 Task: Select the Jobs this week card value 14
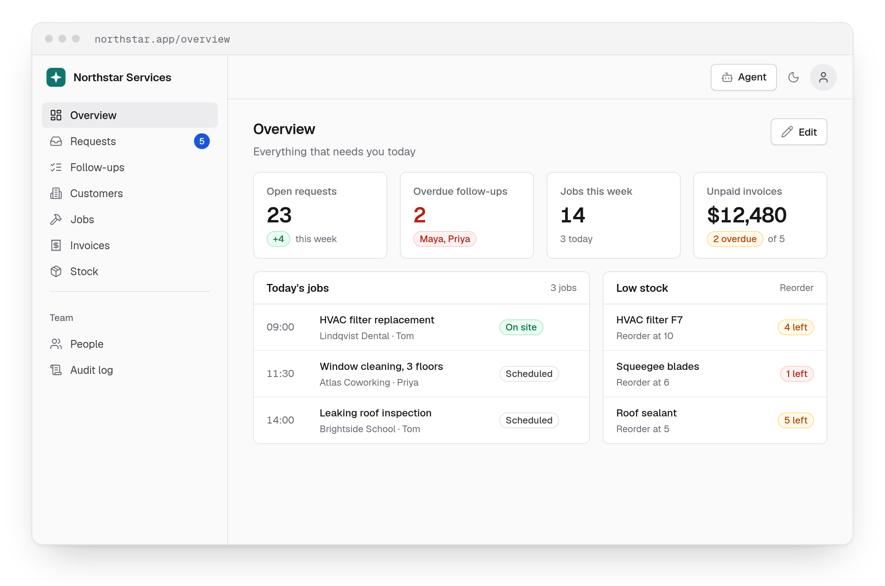pos(573,215)
